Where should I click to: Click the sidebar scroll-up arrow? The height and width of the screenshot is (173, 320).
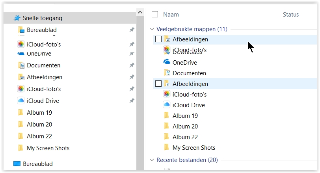point(140,13)
